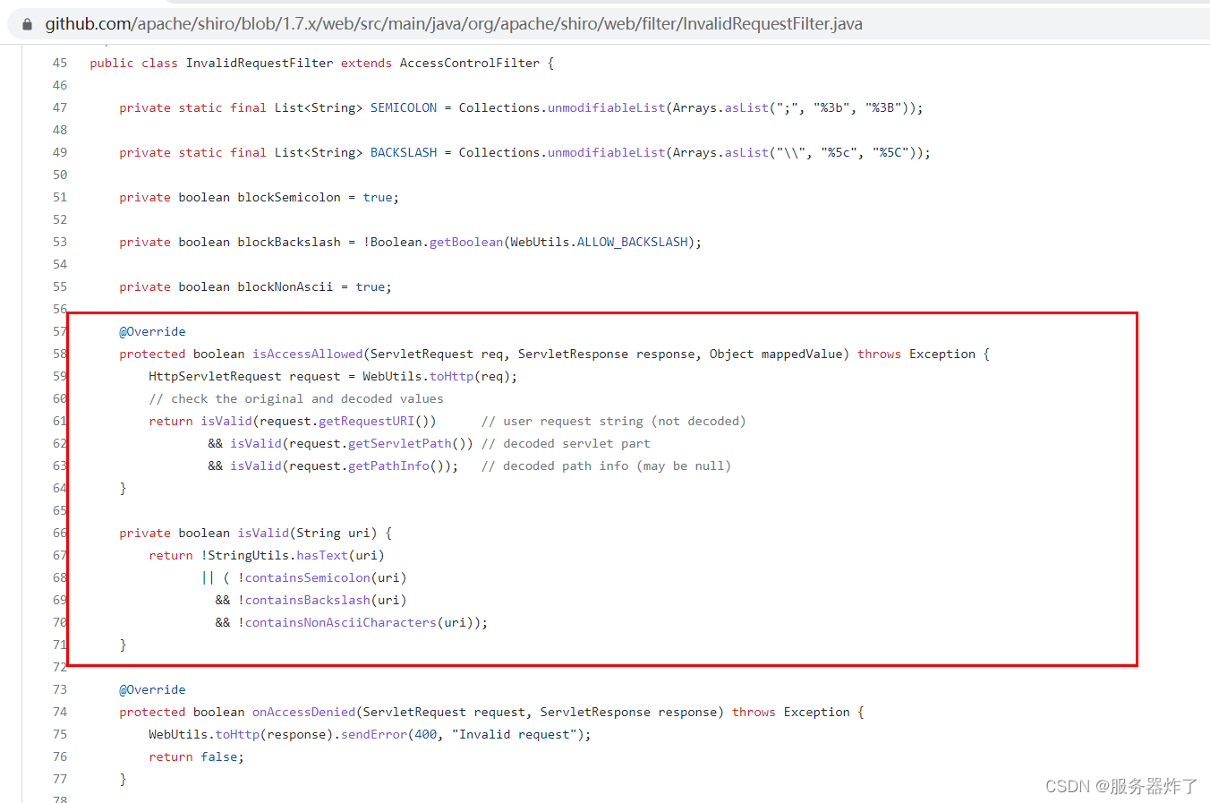Click the @Override annotation above isAccessAllowed
The height and width of the screenshot is (803, 1210).
(152, 331)
